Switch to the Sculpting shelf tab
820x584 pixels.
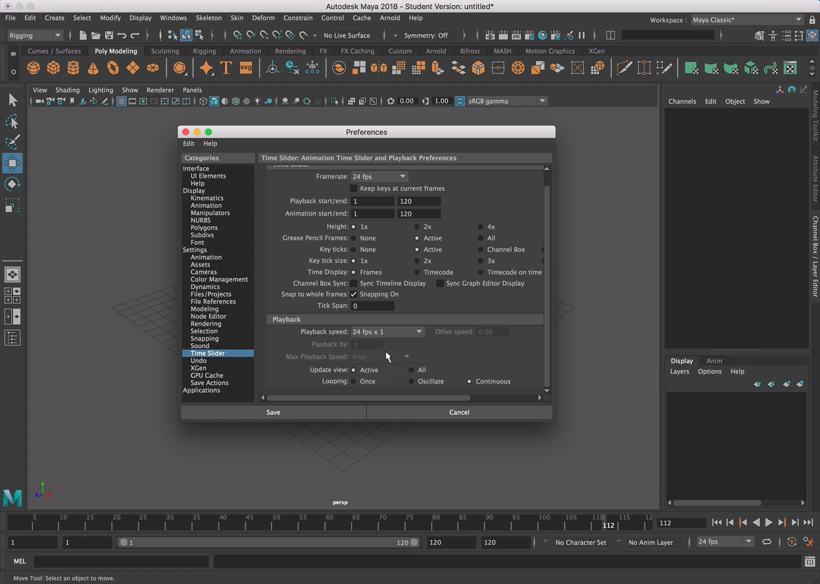(165, 51)
